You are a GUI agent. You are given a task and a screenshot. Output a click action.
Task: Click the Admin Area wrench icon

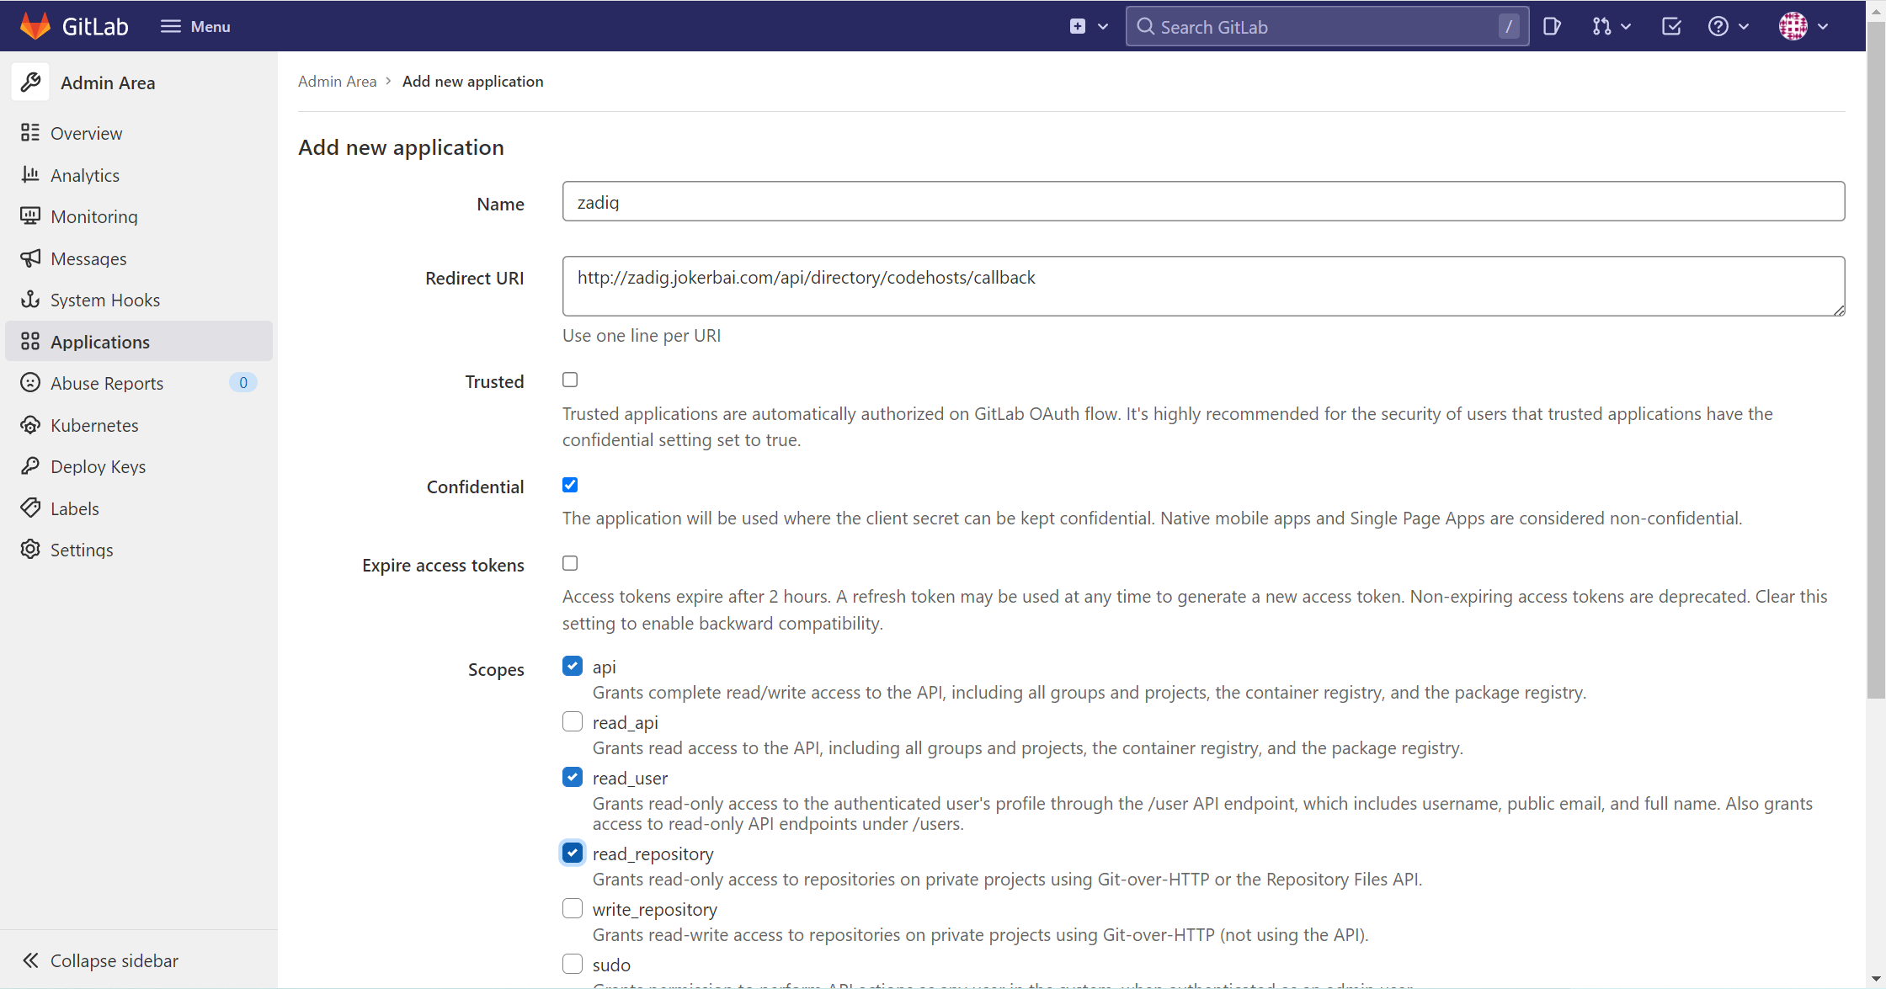30,82
